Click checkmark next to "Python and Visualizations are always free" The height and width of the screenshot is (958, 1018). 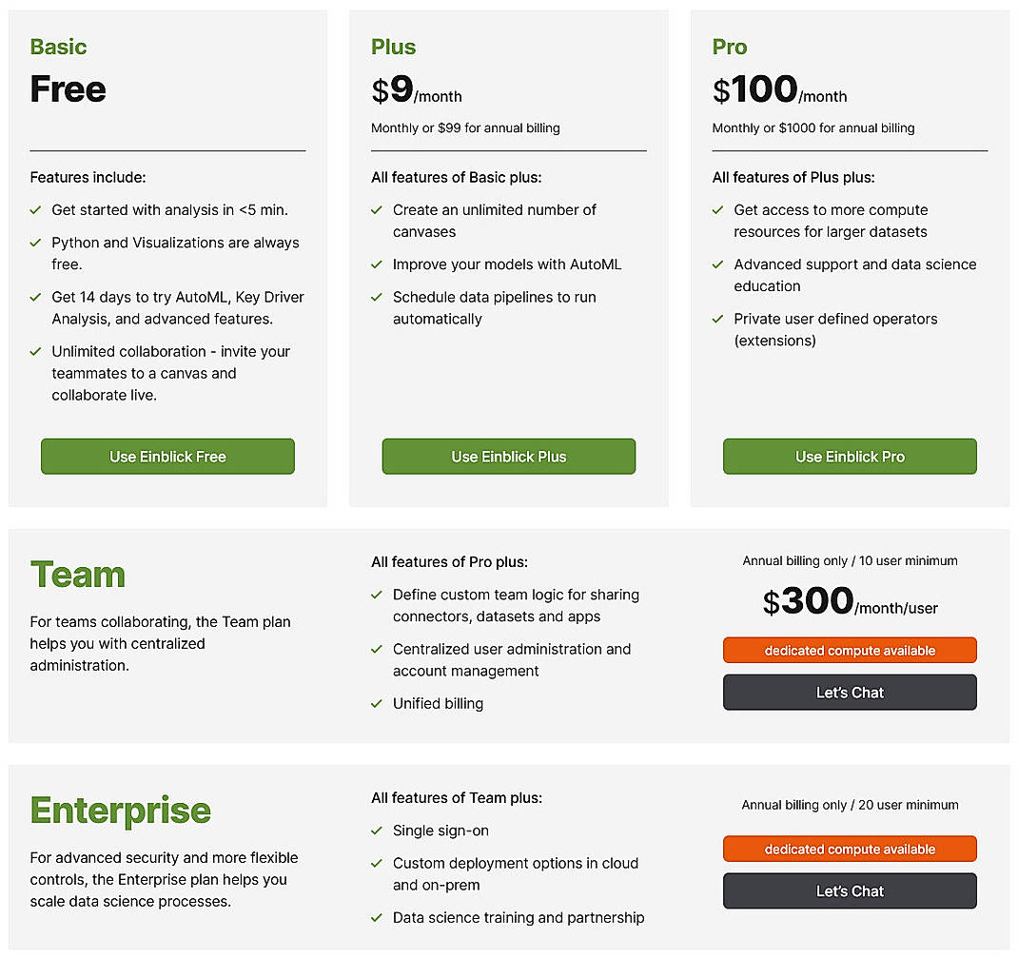34,243
